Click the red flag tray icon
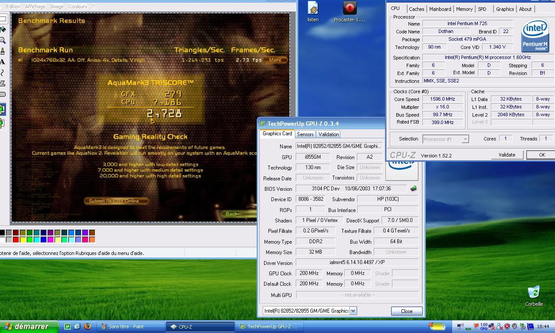Image resolution: width=555 pixels, height=333 pixels. 476,326
